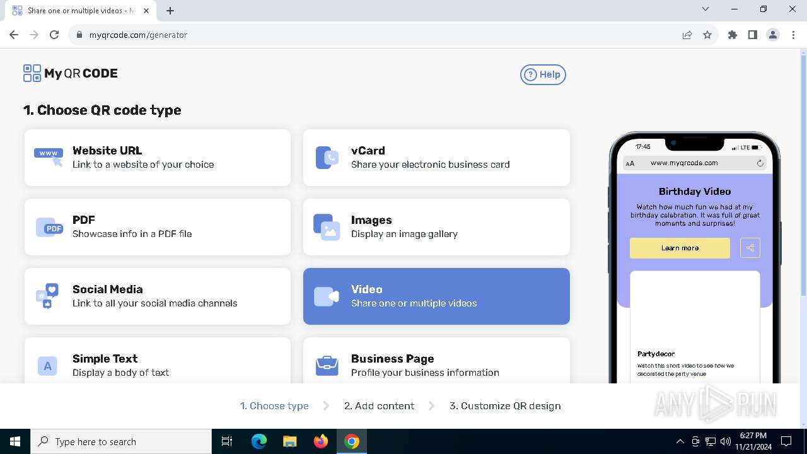Click the vCard phone card icon
This screenshot has height=454, width=807.
coord(327,158)
